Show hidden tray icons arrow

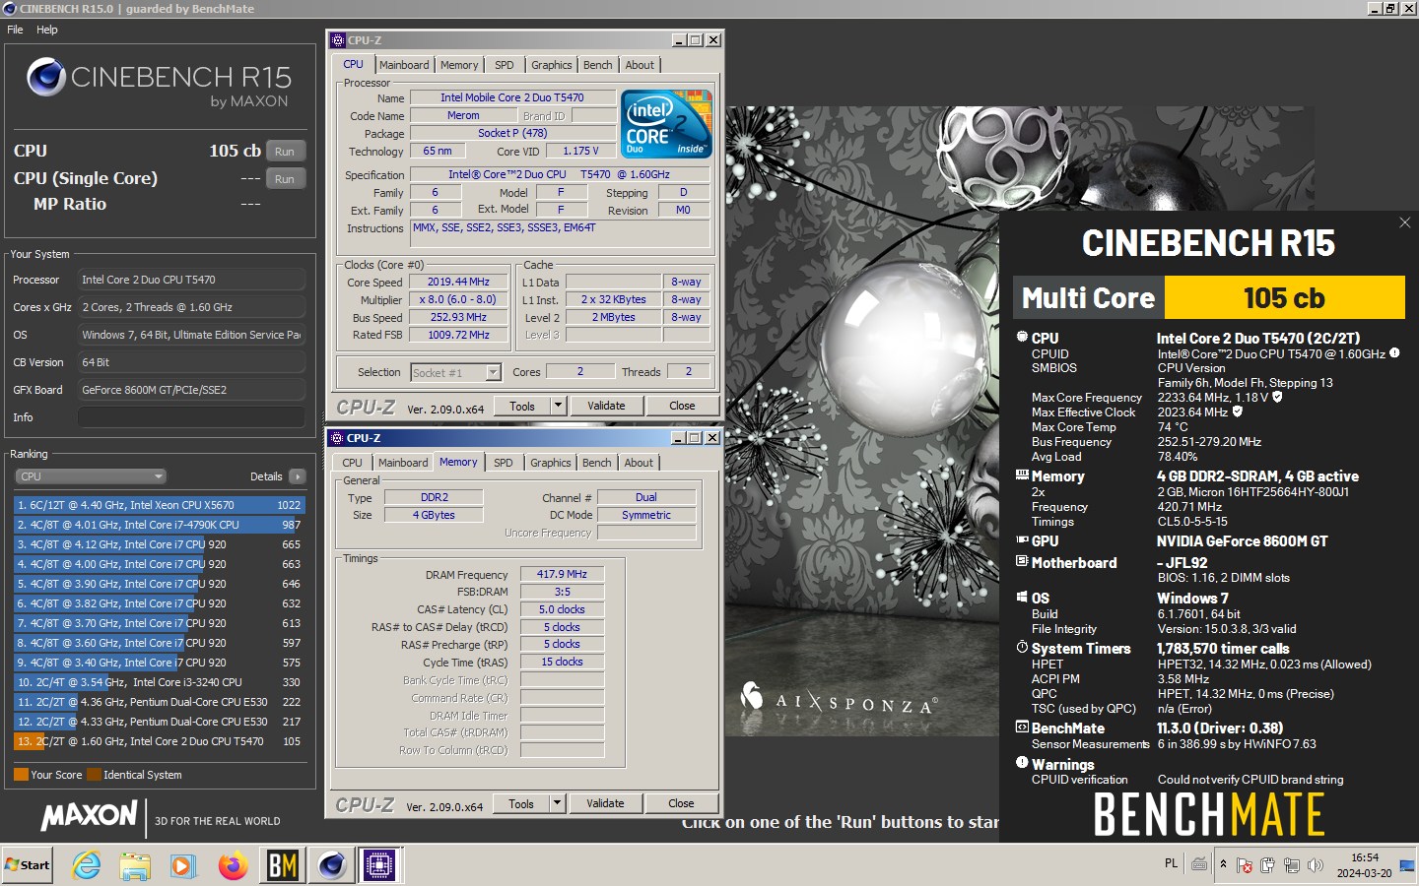click(1223, 864)
